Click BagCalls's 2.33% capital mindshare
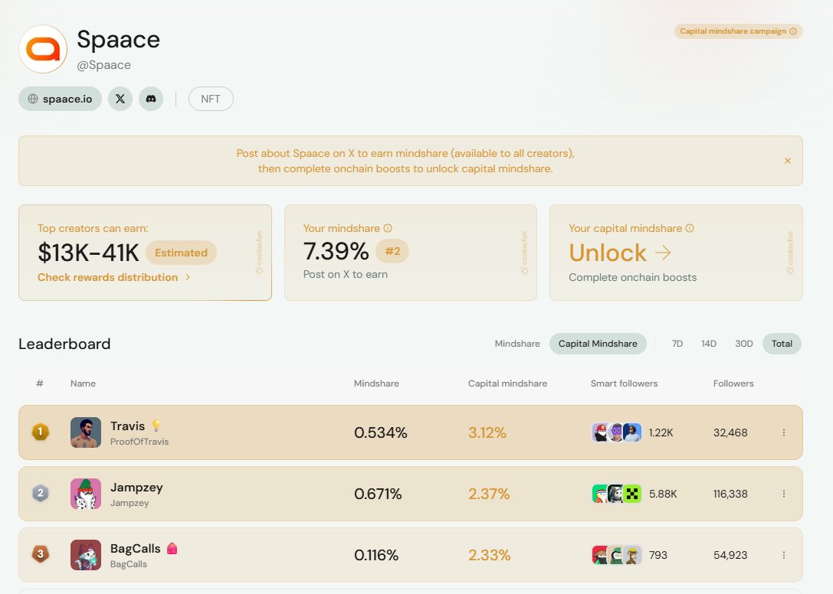Screen dimensions: 833x594 (489, 555)
